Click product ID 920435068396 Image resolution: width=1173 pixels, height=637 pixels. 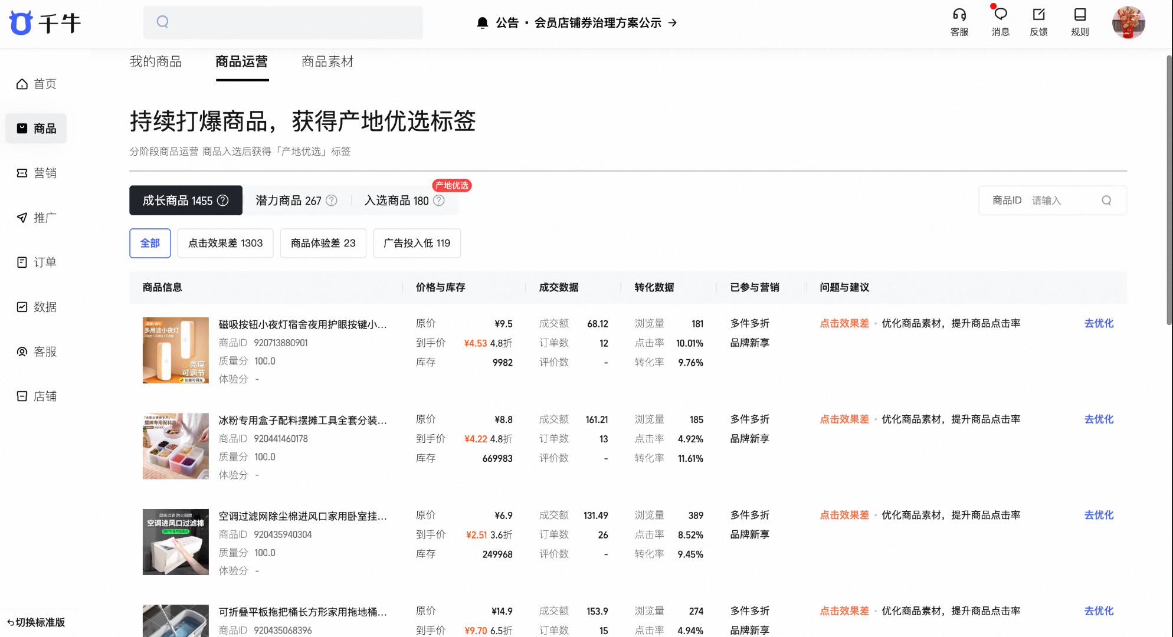283,631
